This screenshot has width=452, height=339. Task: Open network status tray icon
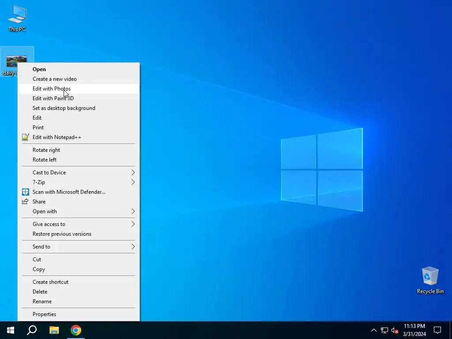384,330
